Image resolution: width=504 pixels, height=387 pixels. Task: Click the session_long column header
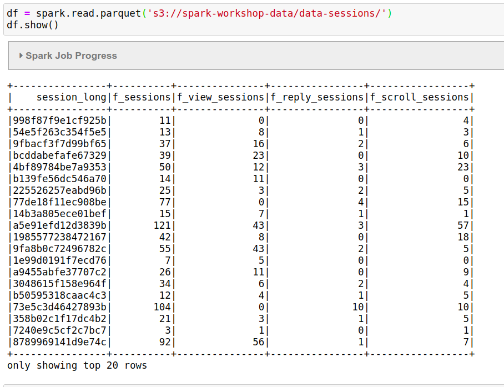point(72,97)
